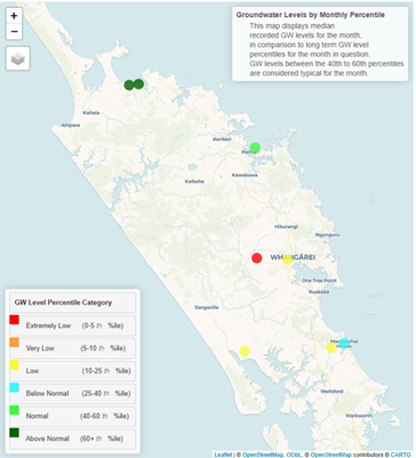
Task: Click the Ruakākā town label
Action: pos(318,292)
